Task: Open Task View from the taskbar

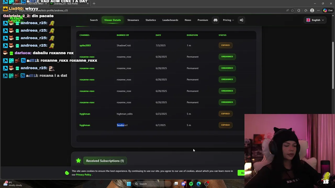Action: (x=176, y=184)
